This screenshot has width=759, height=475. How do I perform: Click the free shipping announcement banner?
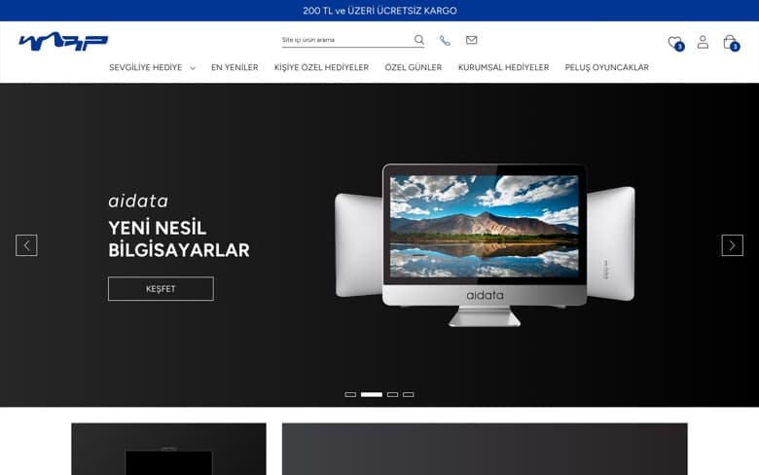(379, 10)
